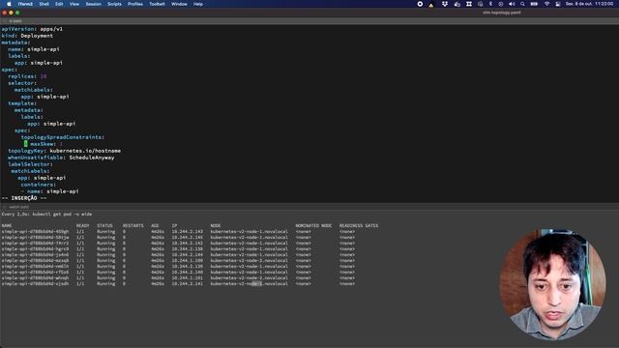Click the RESTARTS column header

pyautogui.click(x=133, y=225)
